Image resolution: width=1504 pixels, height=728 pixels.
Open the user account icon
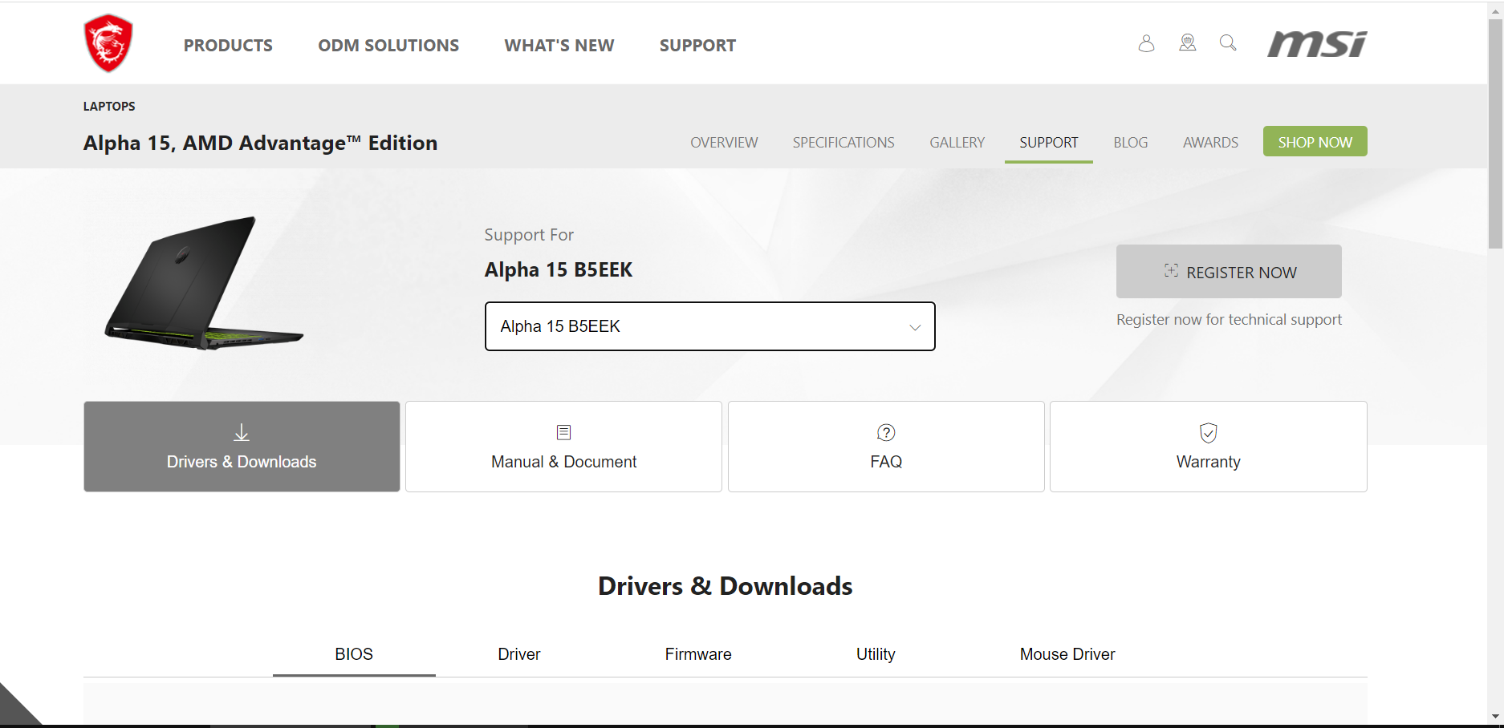(1146, 43)
